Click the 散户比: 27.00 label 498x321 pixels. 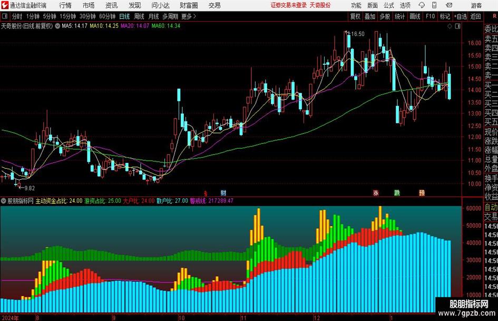(172, 201)
